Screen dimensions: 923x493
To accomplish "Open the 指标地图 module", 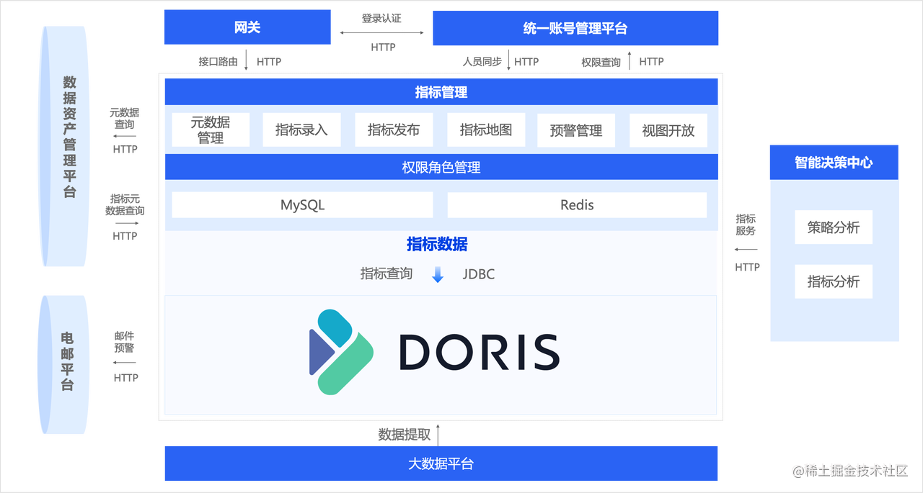I will click(486, 130).
